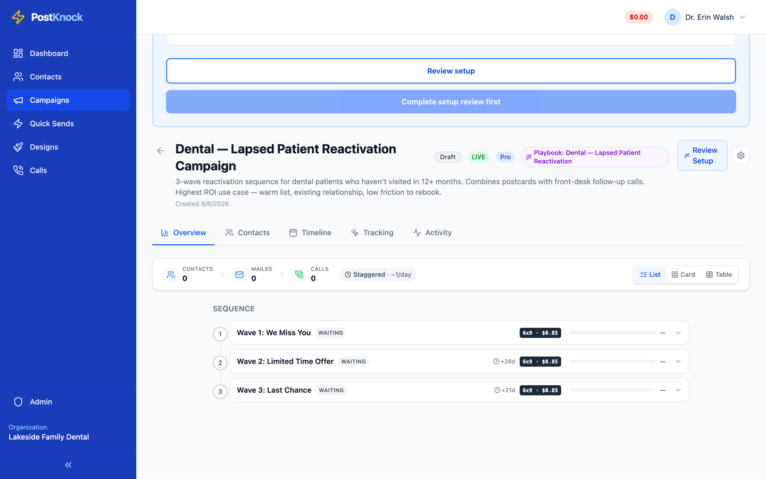Image resolution: width=766 pixels, height=479 pixels.
Task: Open Dashboard from the sidebar
Action: coord(68,53)
